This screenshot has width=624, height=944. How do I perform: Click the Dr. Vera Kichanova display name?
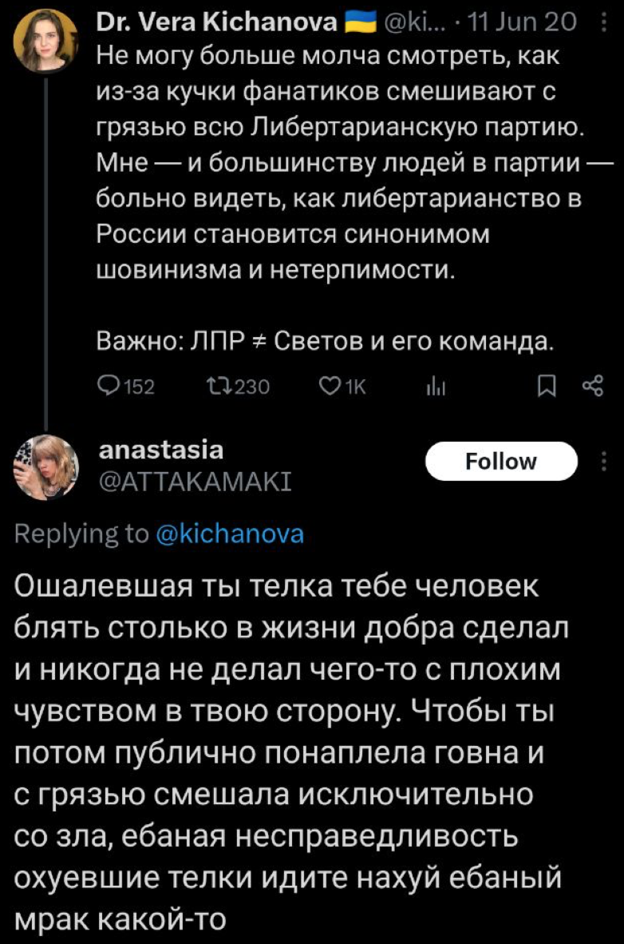[215, 22]
